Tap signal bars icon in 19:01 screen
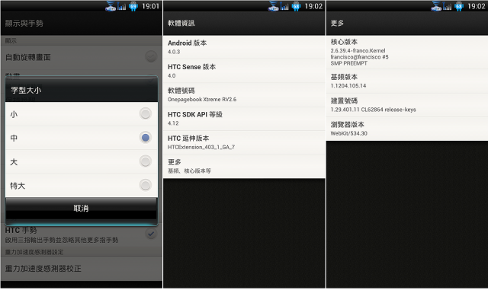This screenshot has height=290, width=488. point(122,6)
